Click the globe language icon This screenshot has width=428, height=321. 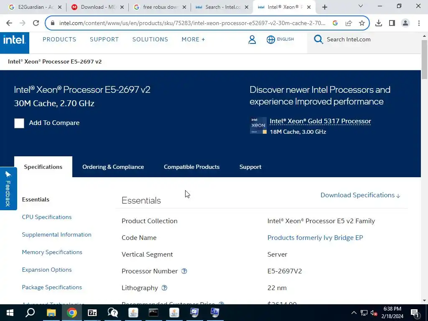click(x=270, y=40)
